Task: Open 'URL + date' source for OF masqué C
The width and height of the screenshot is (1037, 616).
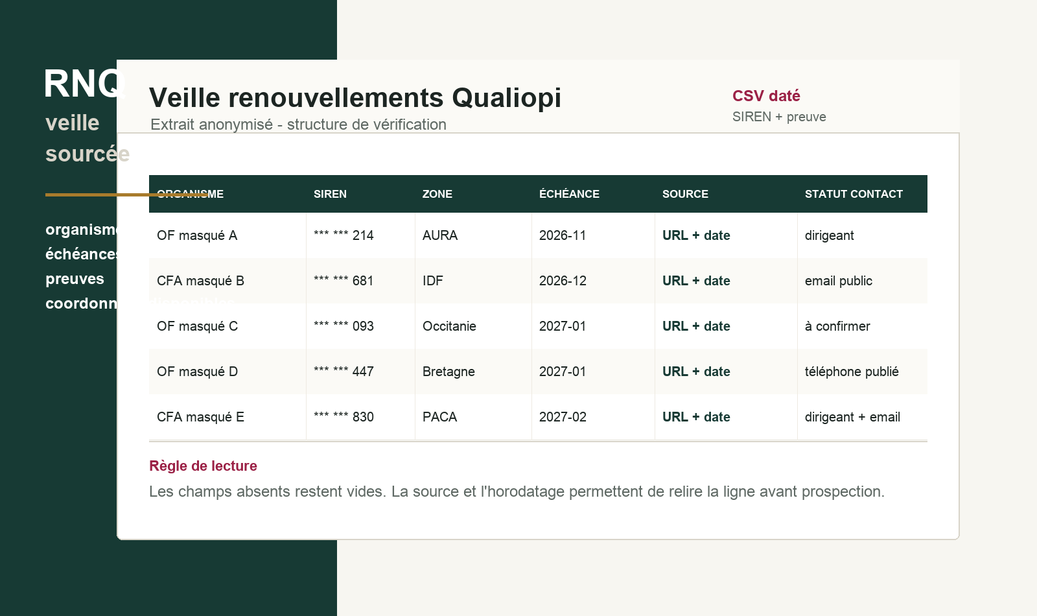Action: tap(696, 326)
